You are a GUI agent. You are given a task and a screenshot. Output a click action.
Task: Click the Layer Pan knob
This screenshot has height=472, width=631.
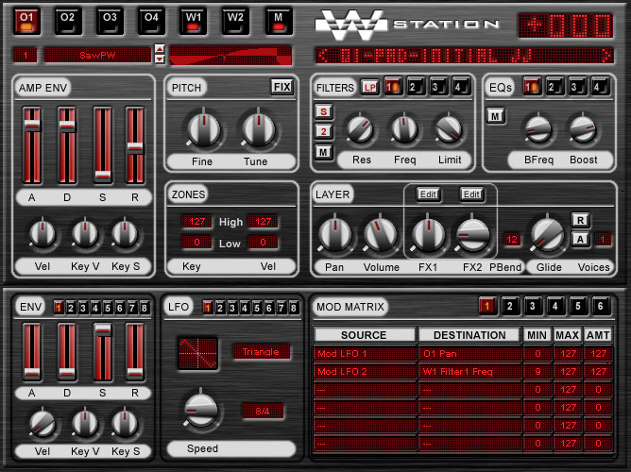point(334,234)
